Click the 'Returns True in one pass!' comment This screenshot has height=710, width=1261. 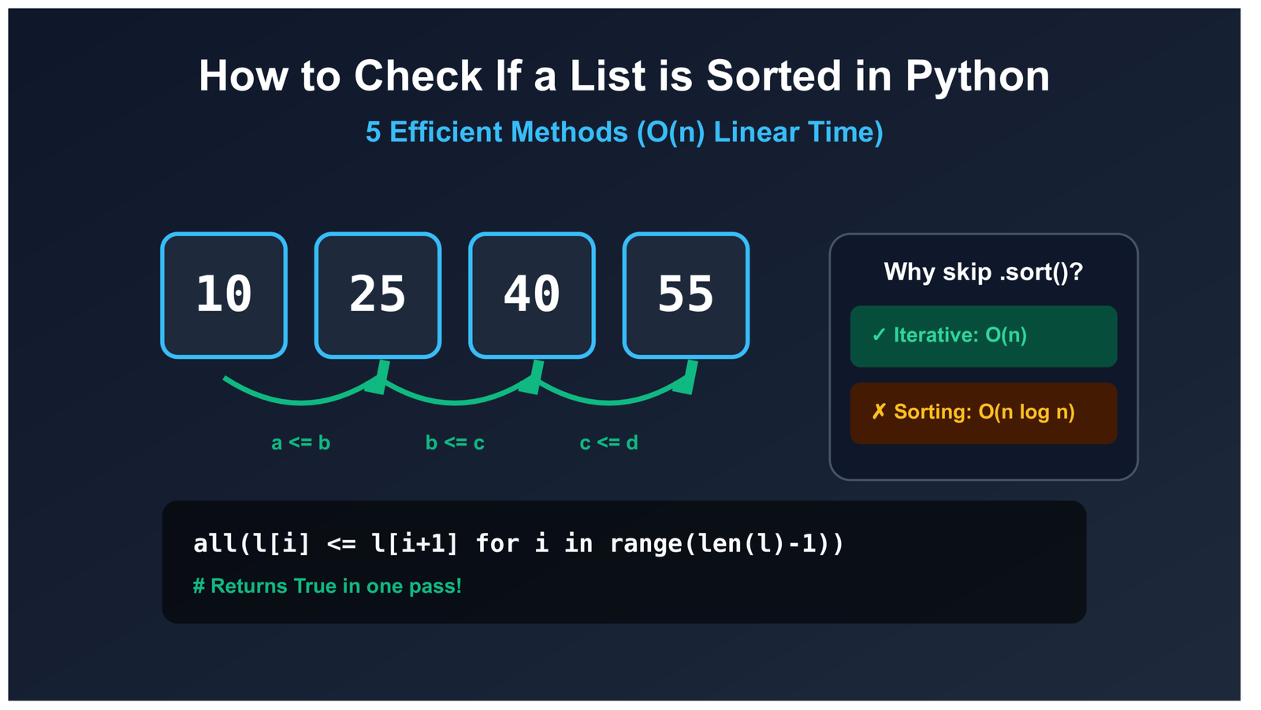328,586
